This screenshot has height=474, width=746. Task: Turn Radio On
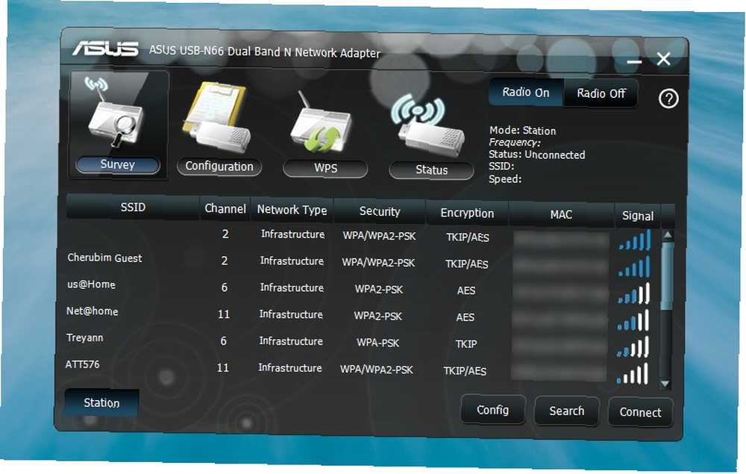tap(526, 93)
